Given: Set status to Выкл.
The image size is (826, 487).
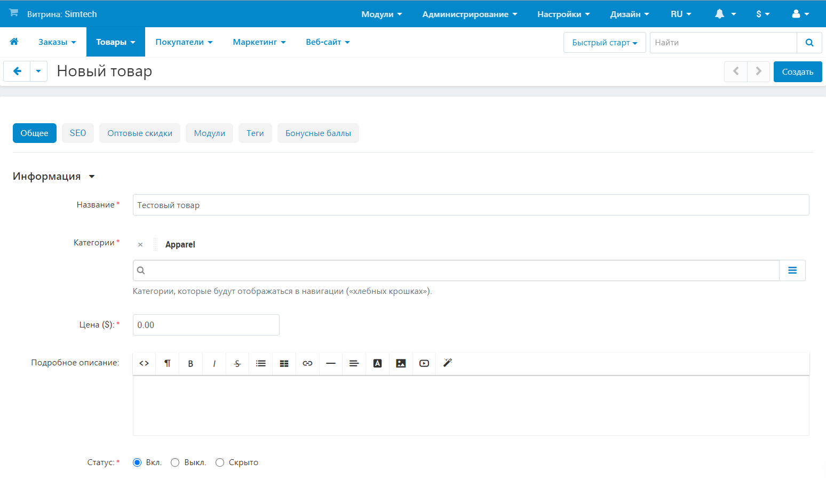Looking at the screenshot, I should [x=175, y=462].
